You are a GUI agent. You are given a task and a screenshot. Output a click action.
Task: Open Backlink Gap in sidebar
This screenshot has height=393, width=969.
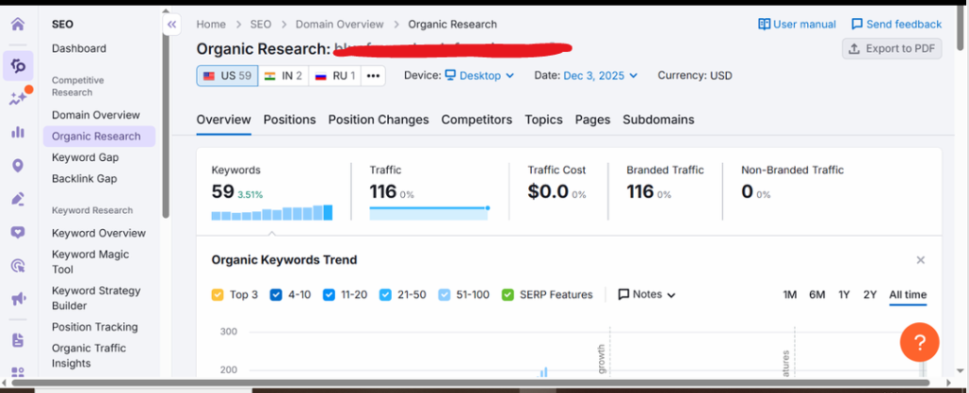click(x=84, y=178)
